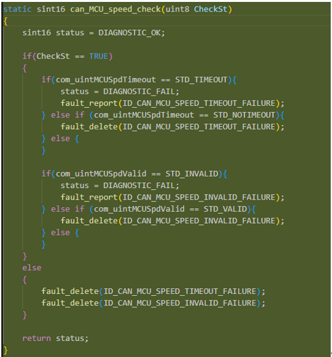Click the TRUE keyword in the if condition
Image resolution: width=332 pixels, height=357 pixels.
pyautogui.click(x=98, y=56)
